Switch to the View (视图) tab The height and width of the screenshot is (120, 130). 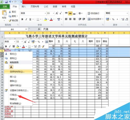(x=73, y=7)
